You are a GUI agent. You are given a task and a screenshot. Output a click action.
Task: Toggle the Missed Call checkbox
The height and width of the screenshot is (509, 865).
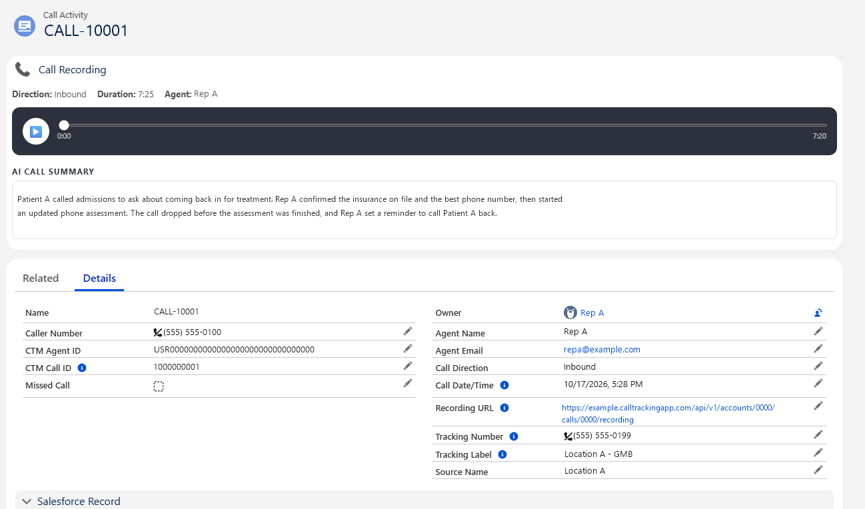point(159,386)
